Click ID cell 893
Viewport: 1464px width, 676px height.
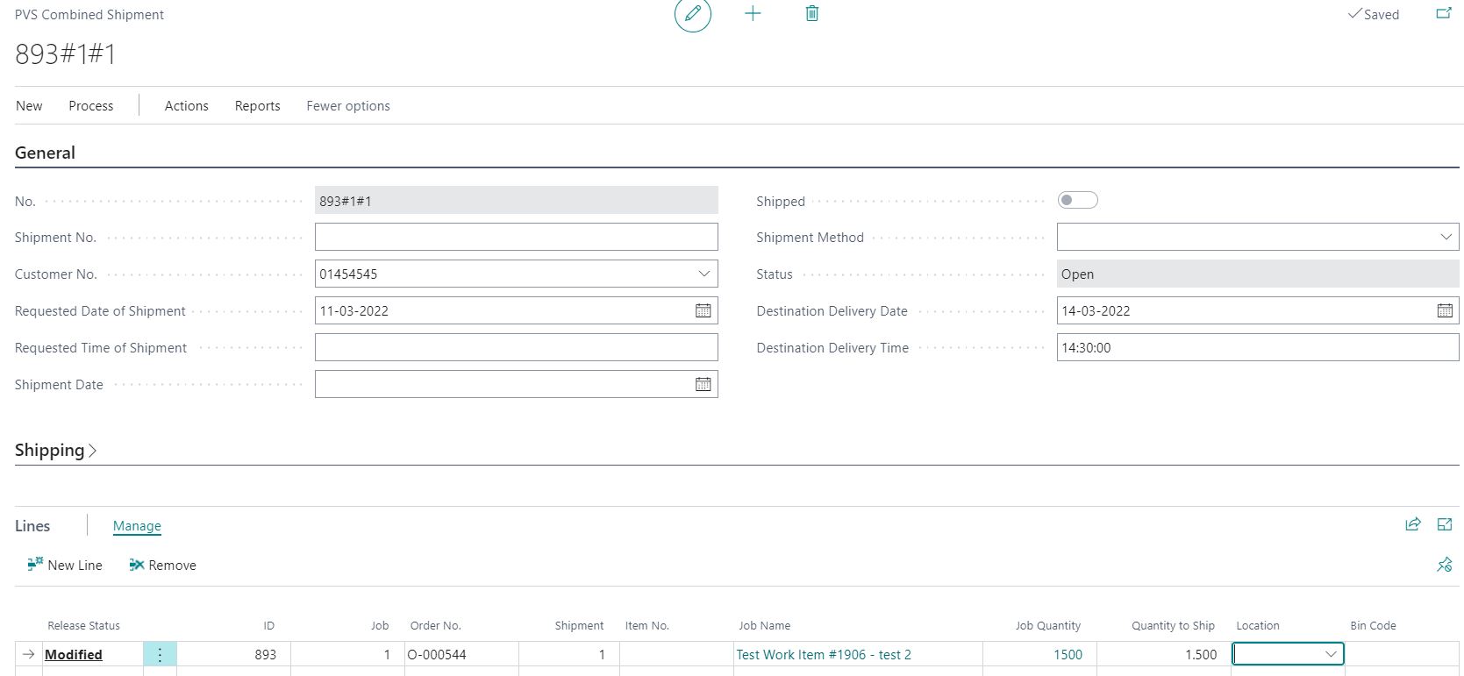point(234,654)
